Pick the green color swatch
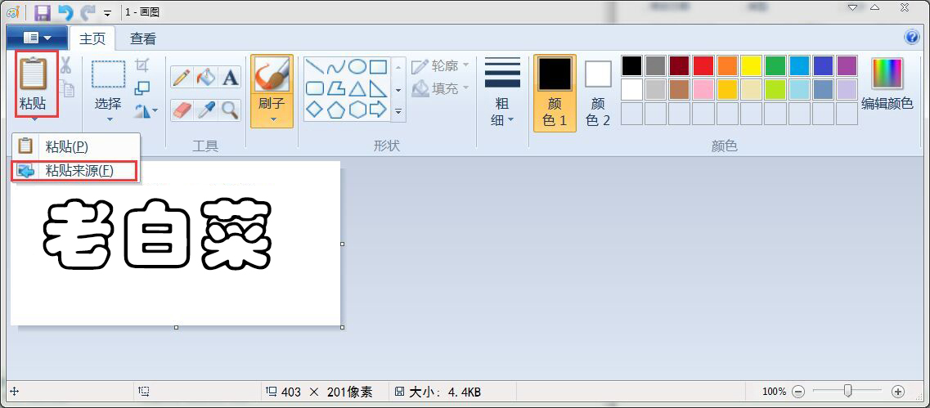The image size is (930, 408). pyautogui.click(x=775, y=66)
